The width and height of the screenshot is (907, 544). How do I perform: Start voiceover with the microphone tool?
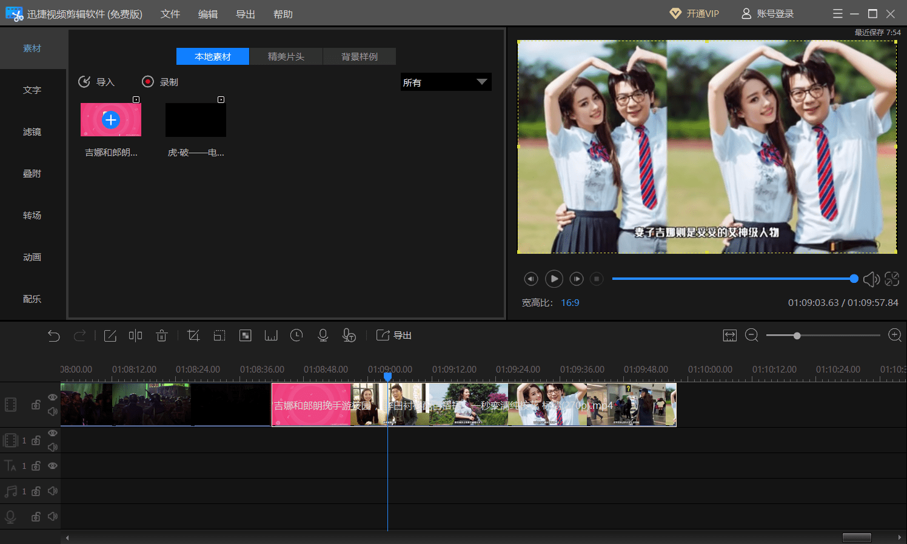click(x=323, y=336)
